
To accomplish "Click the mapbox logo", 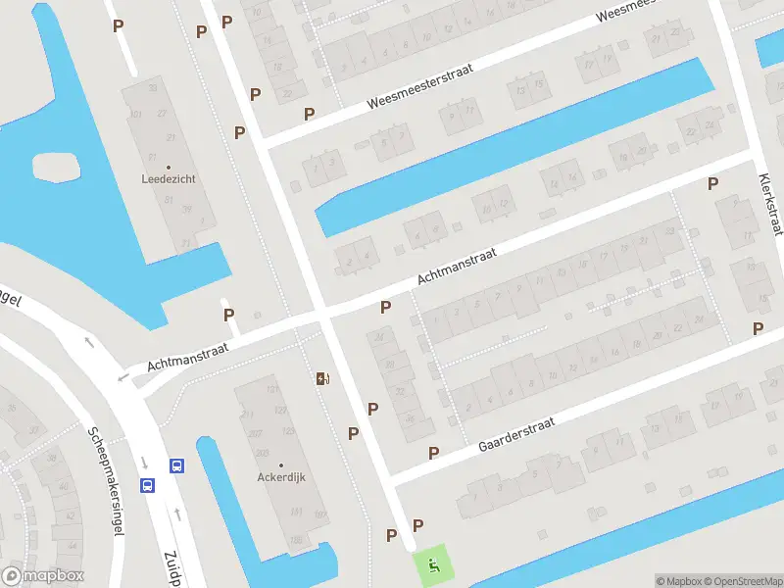I will click(x=42, y=576).
